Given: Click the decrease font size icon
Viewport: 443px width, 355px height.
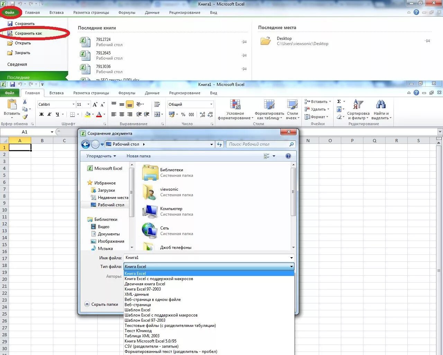Looking at the screenshot, I should coord(103,104).
